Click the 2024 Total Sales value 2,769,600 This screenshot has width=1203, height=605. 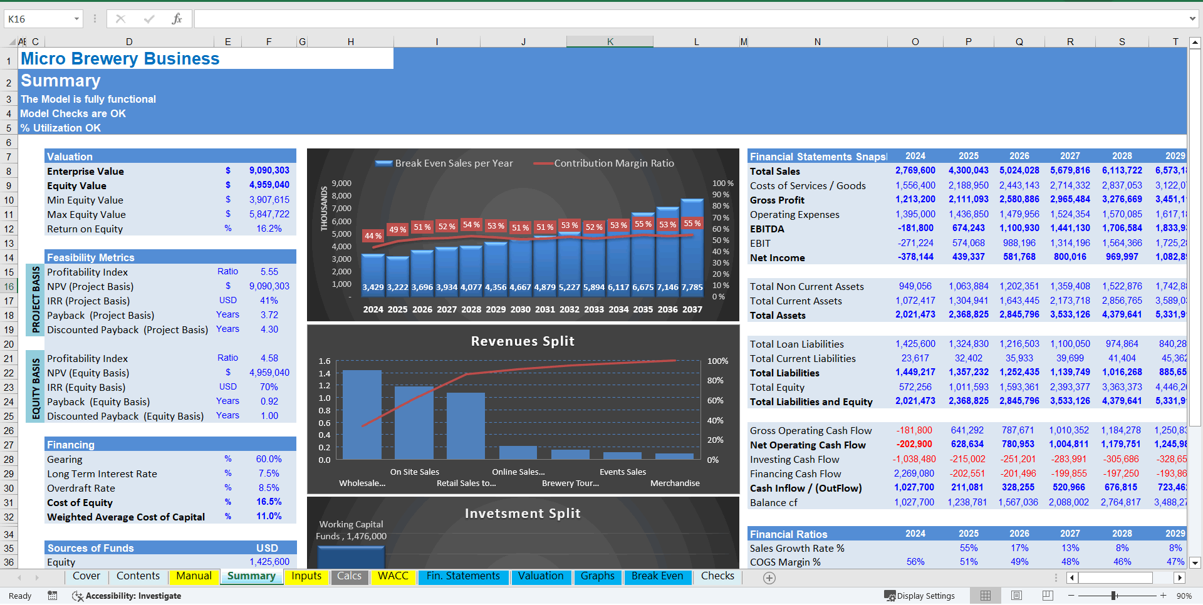click(915, 170)
